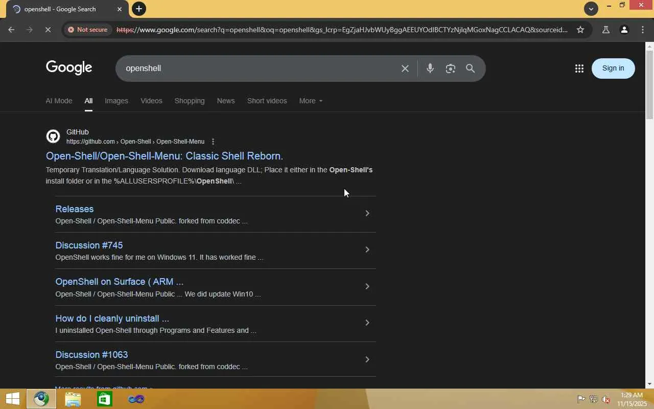Open the muted volume tray icon
The width and height of the screenshot is (654, 409).
pyautogui.click(x=606, y=399)
